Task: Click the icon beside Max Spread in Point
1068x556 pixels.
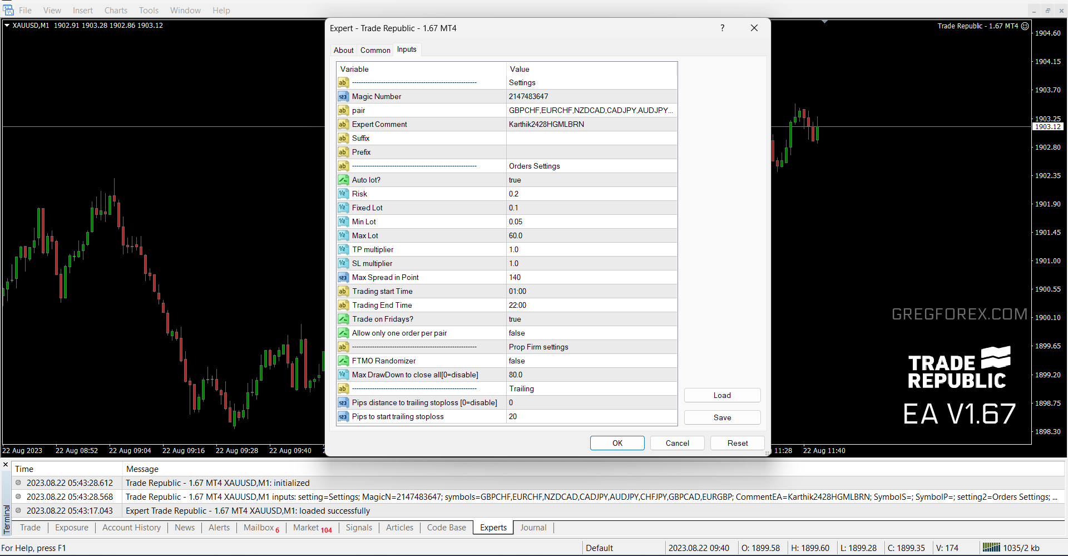Action: [343, 278]
